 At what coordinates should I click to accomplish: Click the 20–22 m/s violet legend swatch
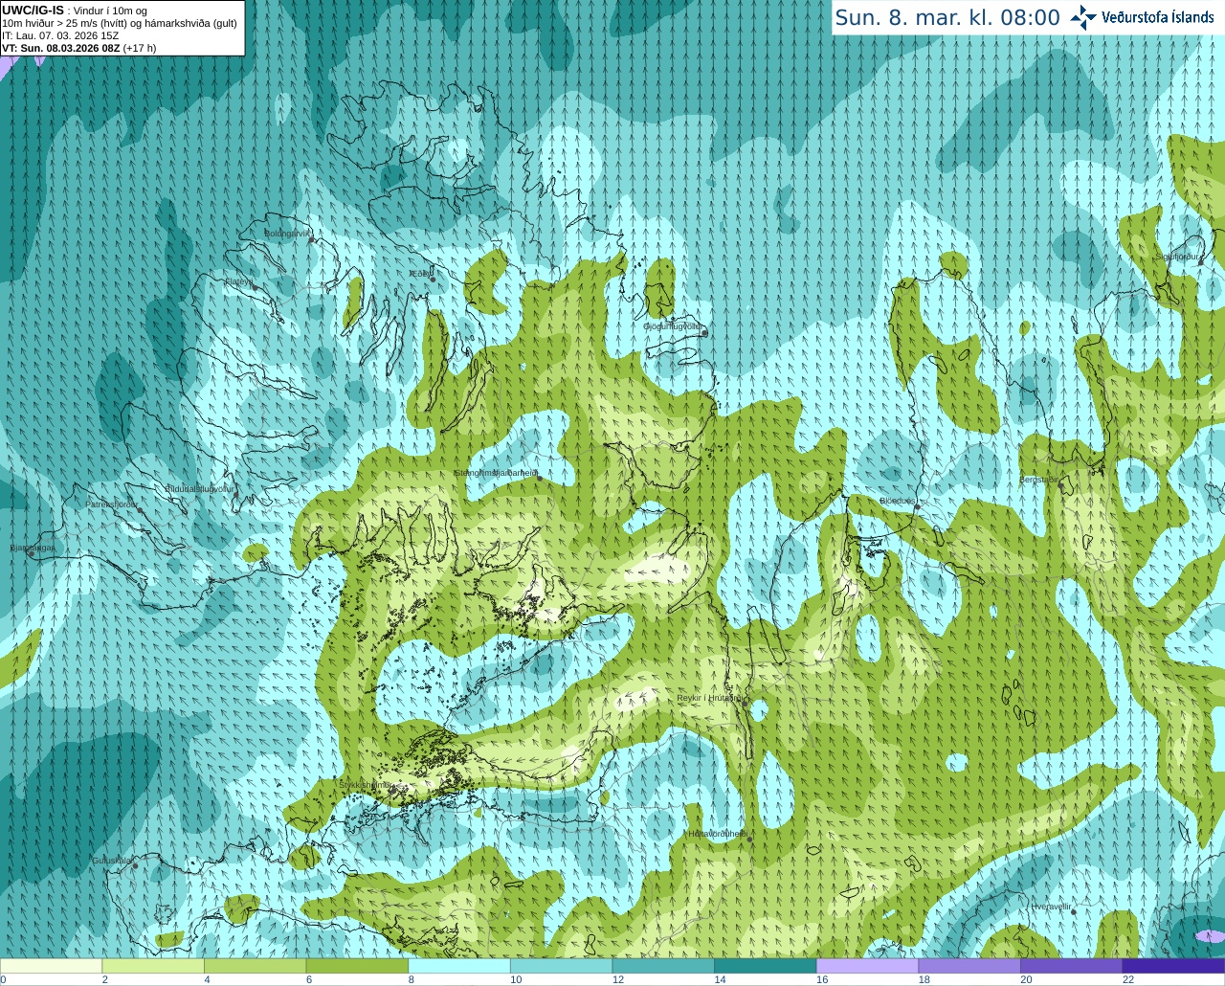(1072, 966)
